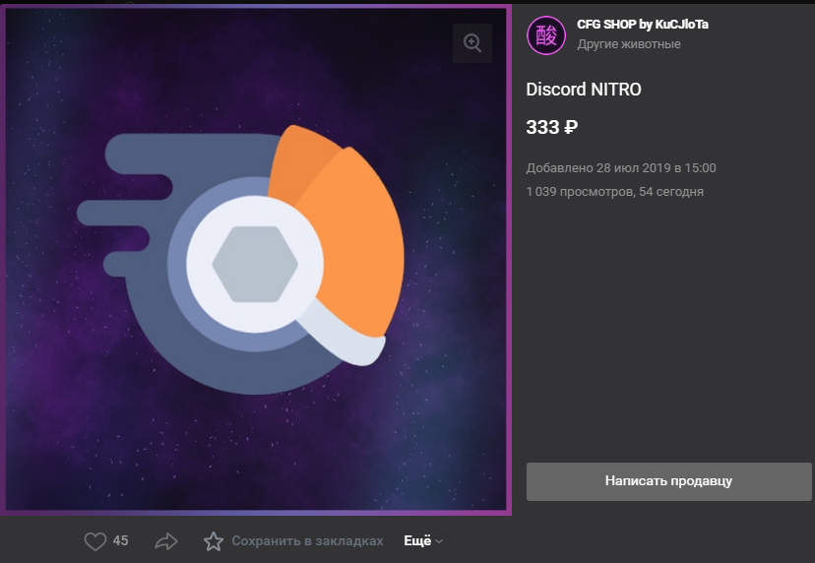Screen dimensions: 815x563
Task: Click the star bookmark icon
Action: tap(214, 541)
